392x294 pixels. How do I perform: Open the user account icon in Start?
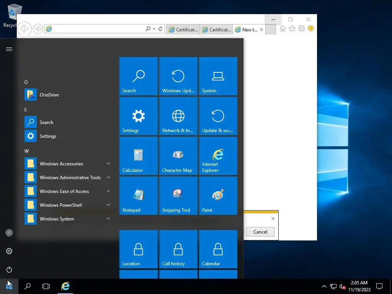(x=9, y=233)
